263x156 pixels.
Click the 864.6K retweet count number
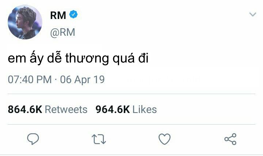point(25,109)
